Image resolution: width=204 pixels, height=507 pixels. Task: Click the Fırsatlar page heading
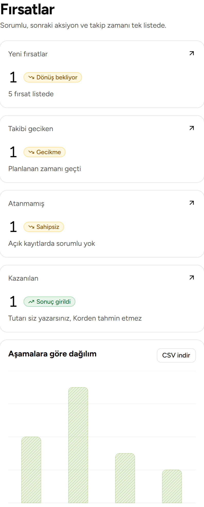click(27, 9)
